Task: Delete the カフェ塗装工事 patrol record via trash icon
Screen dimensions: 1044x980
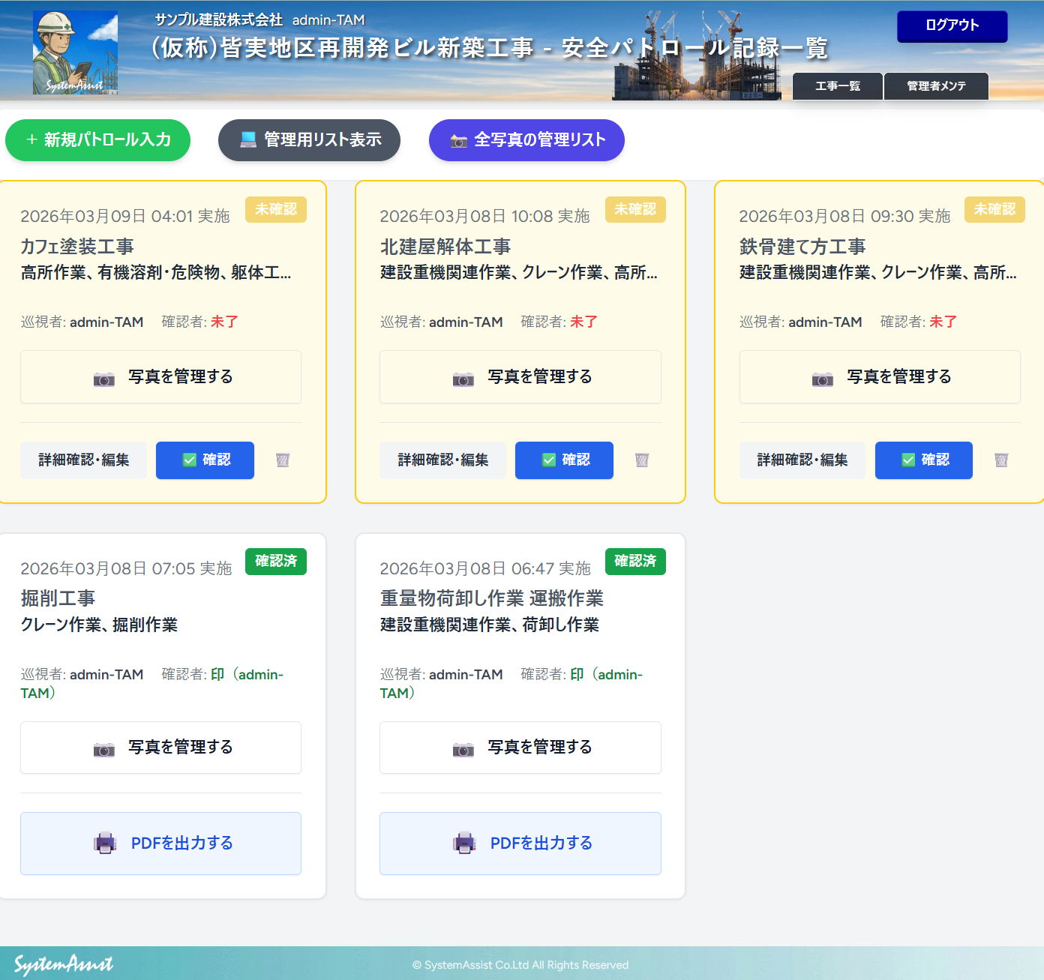Action: pyautogui.click(x=283, y=460)
